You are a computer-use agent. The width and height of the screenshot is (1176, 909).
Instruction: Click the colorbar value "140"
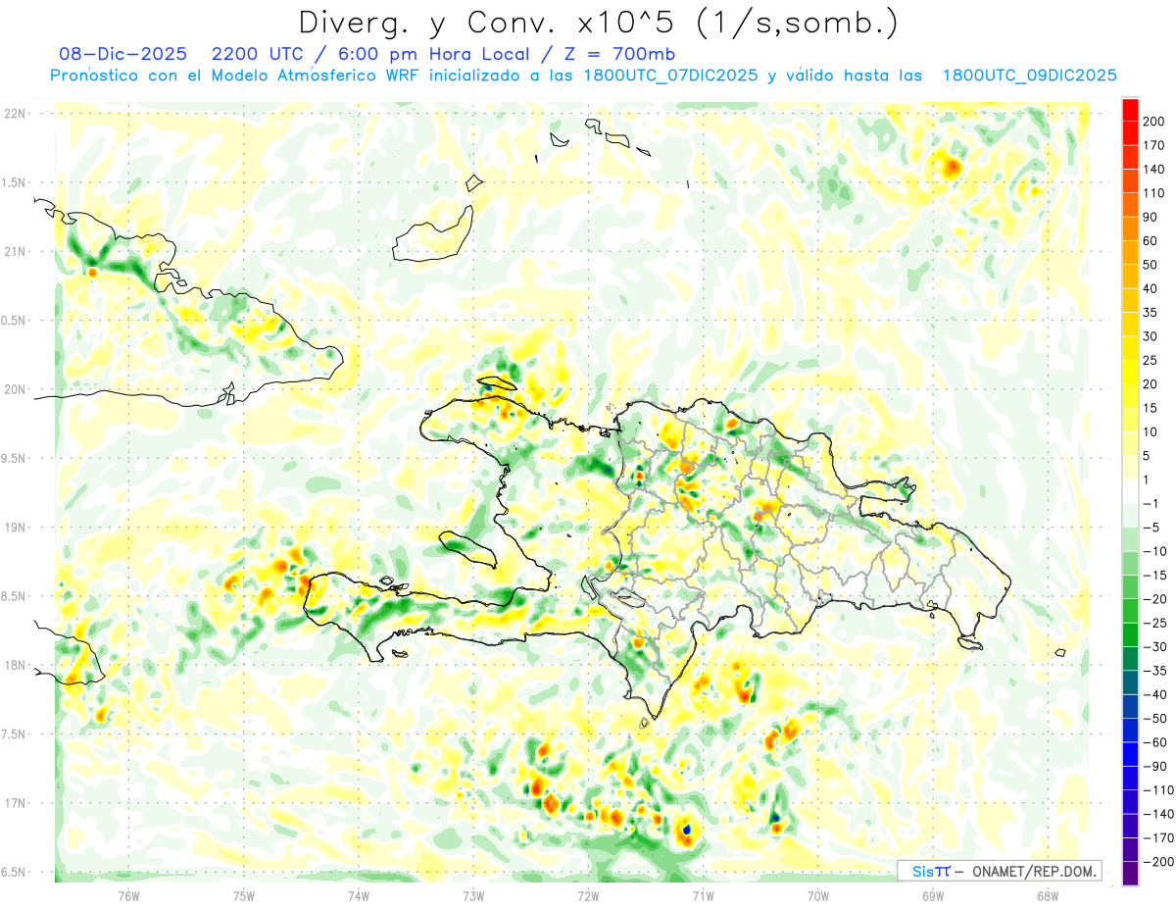click(1154, 170)
